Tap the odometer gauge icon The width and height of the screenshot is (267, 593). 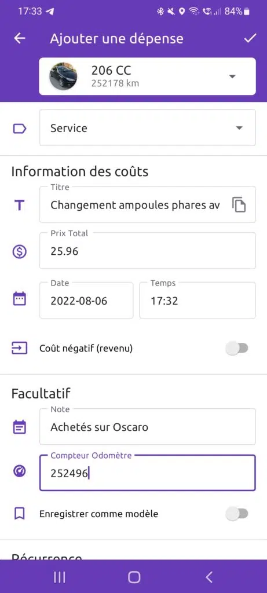[x=19, y=471]
